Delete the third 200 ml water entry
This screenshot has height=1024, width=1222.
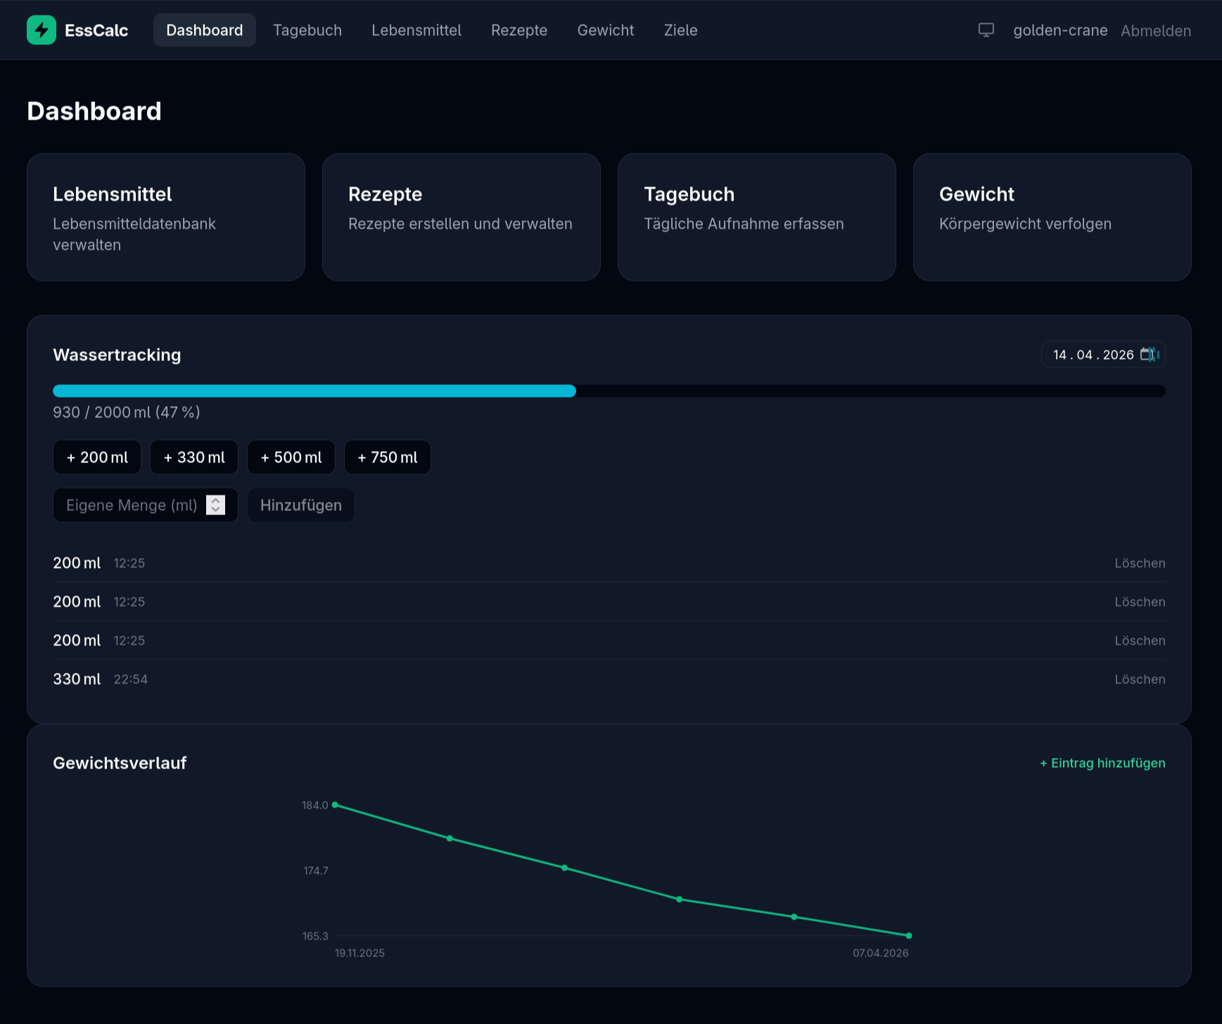[x=1140, y=640]
